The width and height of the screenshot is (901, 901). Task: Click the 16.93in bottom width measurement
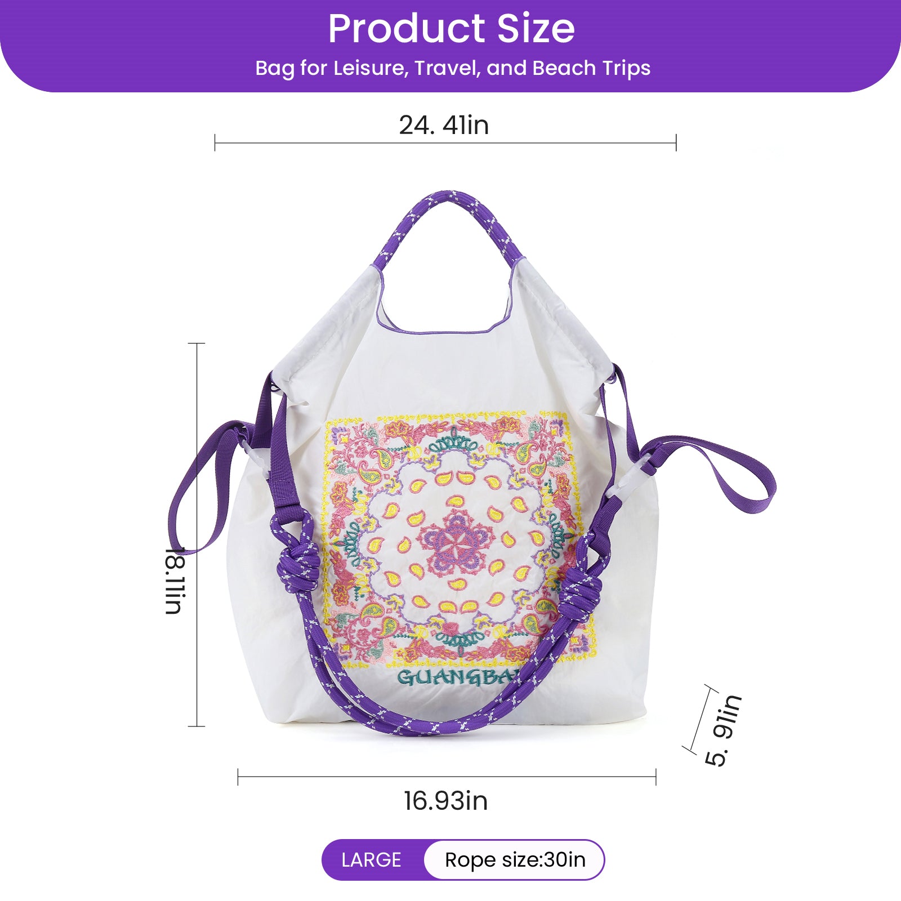click(445, 801)
